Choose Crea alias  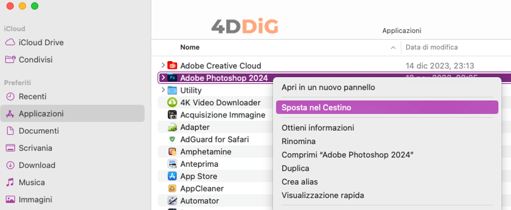click(300, 182)
